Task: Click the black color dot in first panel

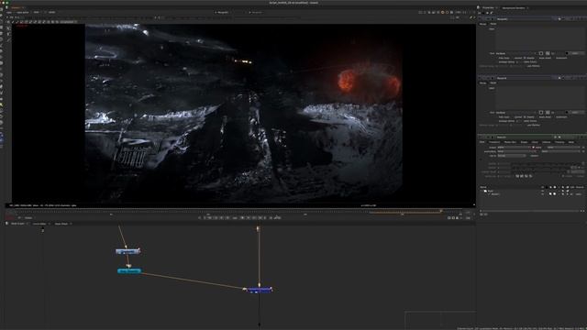Action: (567, 53)
